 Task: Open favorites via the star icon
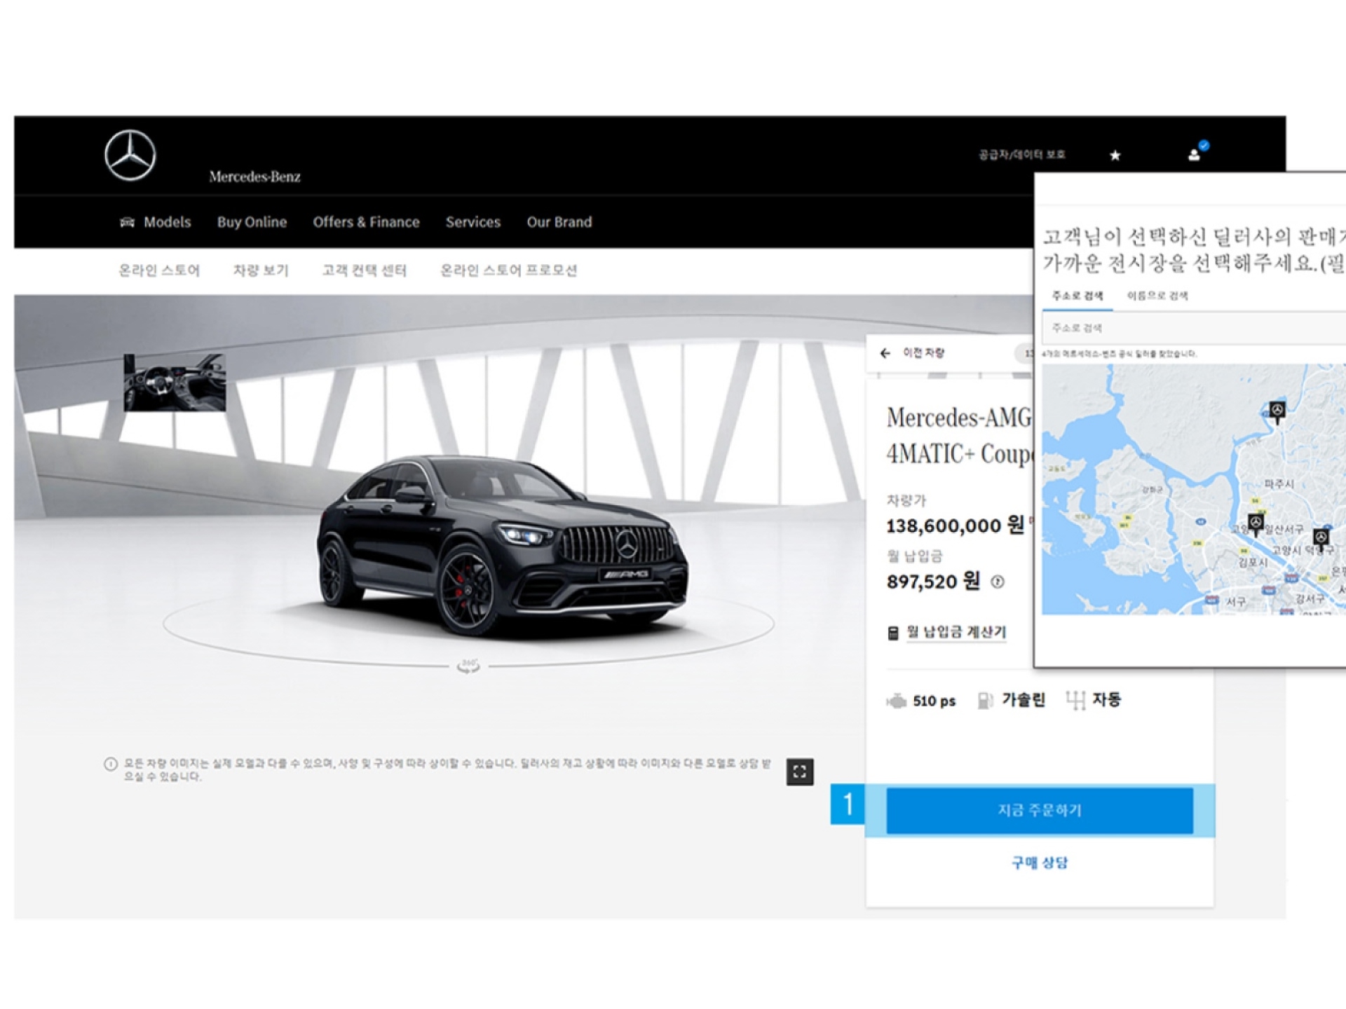[1115, 155]
